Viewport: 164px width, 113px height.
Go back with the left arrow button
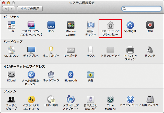[5, 9]
